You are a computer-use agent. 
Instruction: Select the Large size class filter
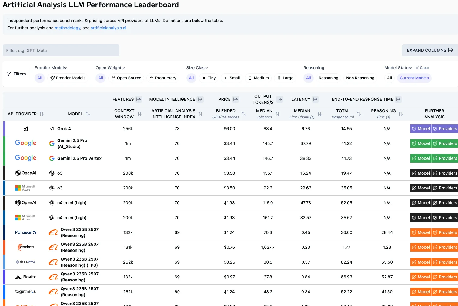[285, 78]
